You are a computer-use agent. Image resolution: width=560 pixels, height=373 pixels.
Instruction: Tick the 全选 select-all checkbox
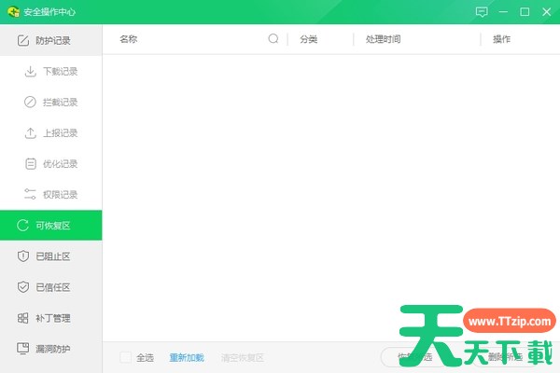[125, 357]
